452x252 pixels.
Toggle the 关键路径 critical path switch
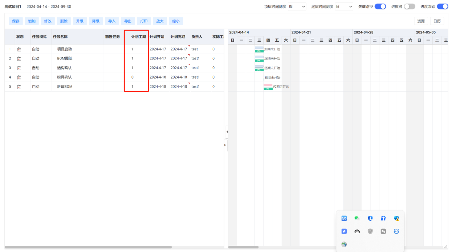click(380, 7)
